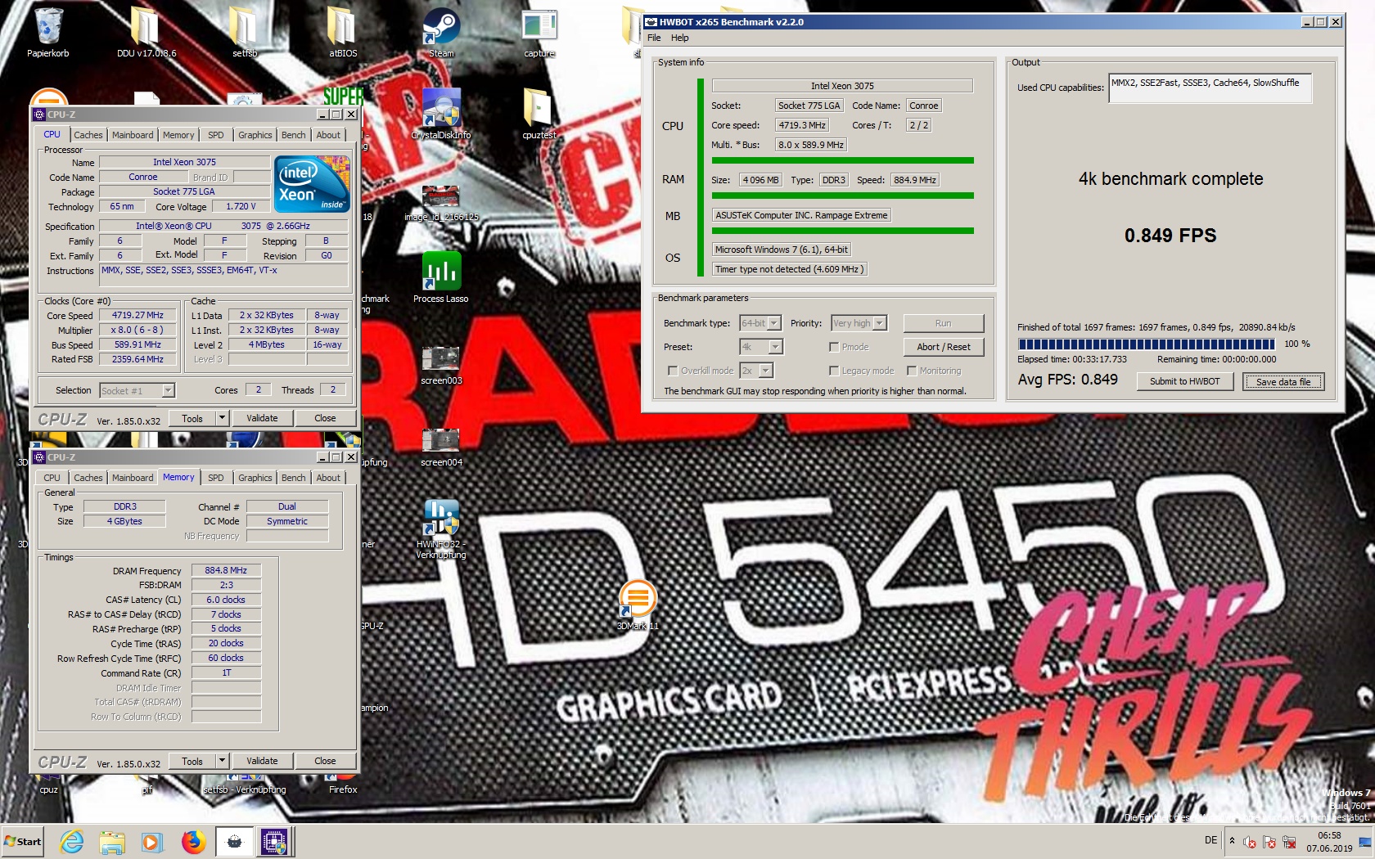This screenshot has height=859, width=1375.
Task: Switch to Mainboard tab in upper CPU-Z
Action: pyautogui.click(x=133, y=135)
